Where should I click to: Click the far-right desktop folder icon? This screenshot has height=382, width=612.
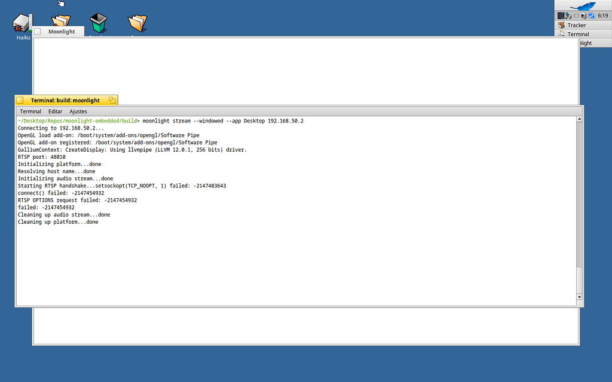[137, 23]
